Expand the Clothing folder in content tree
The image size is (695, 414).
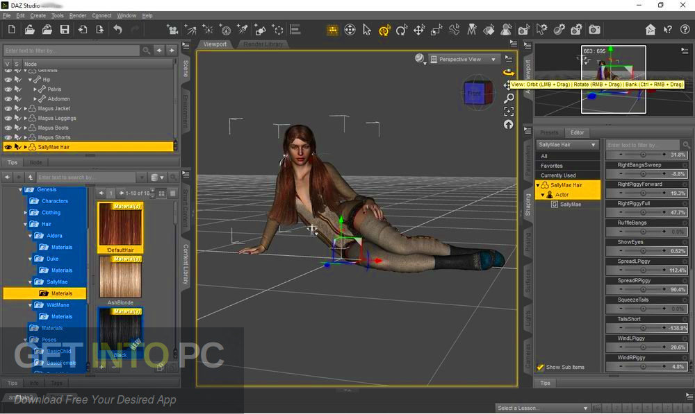(25, 213)
